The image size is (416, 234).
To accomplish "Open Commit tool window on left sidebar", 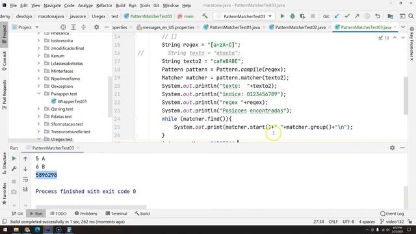I will coord(5,61).
